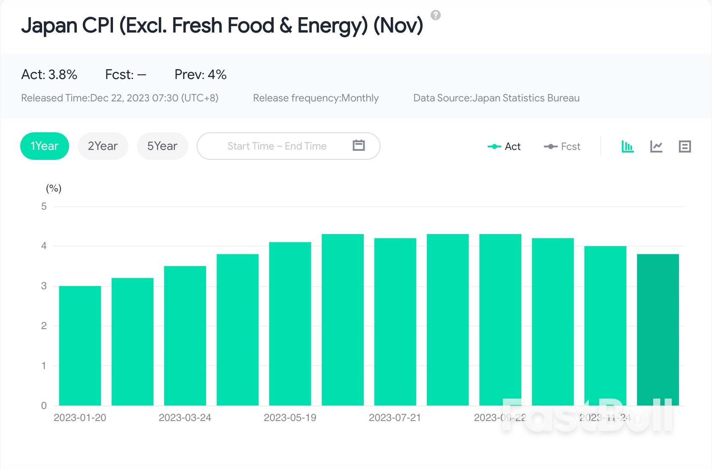The image size is (712, 470).
Task: Click the Act legend marker icon
Action: click(495, 146)
